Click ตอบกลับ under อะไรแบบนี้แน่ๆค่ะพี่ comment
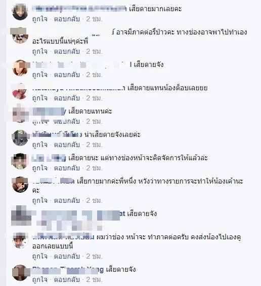This screenshot has width=261, height=286. [x=67, y=51]
